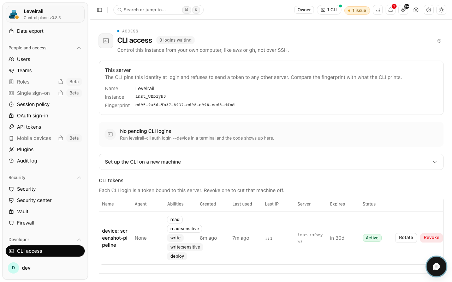
Task: Click the terminal icon next to CLI access title
Action: point(106,41)
